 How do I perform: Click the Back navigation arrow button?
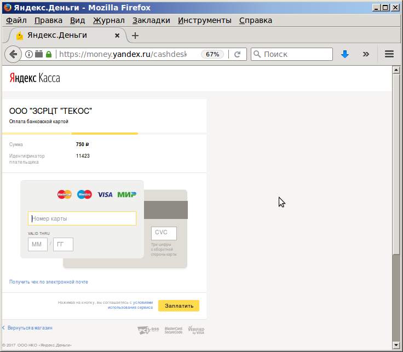(x=13, y=54)
